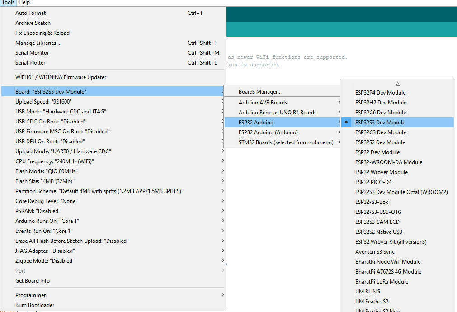Open the Help menu

24,3
